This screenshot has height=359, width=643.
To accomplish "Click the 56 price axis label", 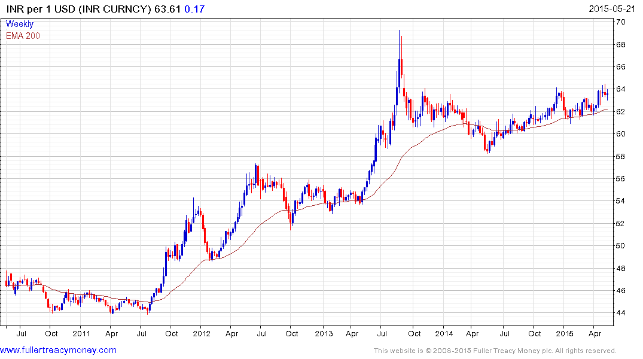I will pyautogui.click(x=621, y=178).
